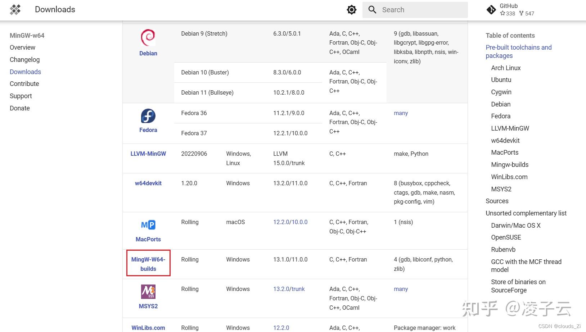Open the GitHub repository link
The image size is (586, 332).
[510, 10]
